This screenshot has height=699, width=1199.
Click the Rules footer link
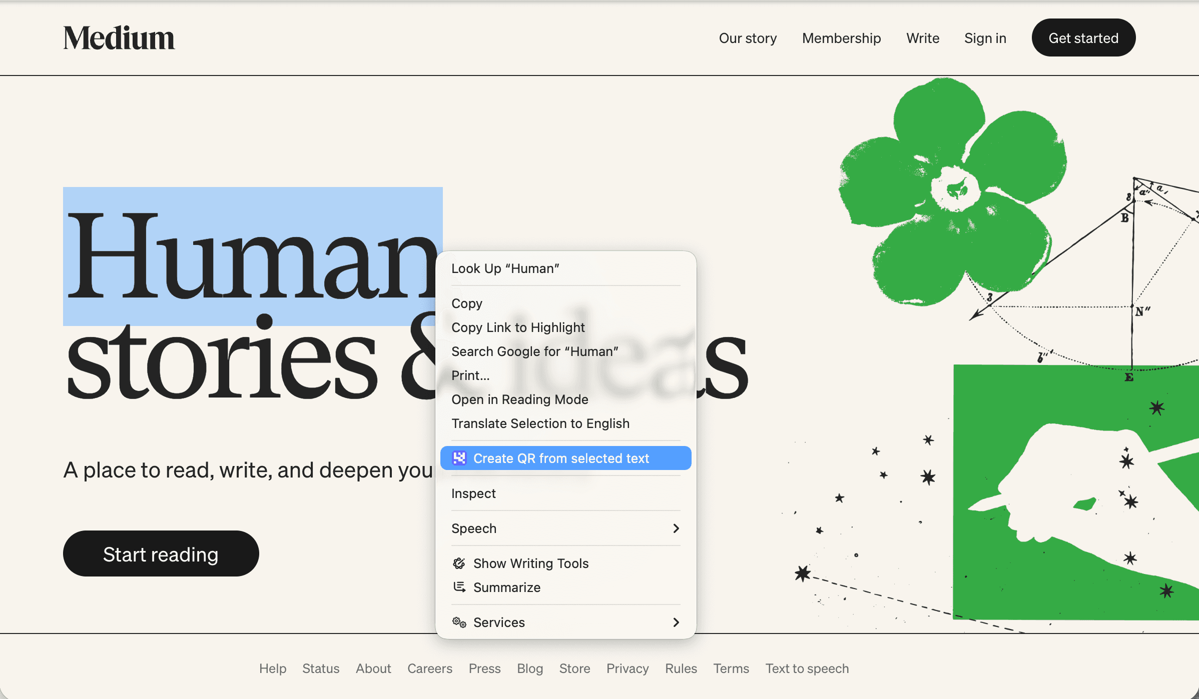coord(681,668)
